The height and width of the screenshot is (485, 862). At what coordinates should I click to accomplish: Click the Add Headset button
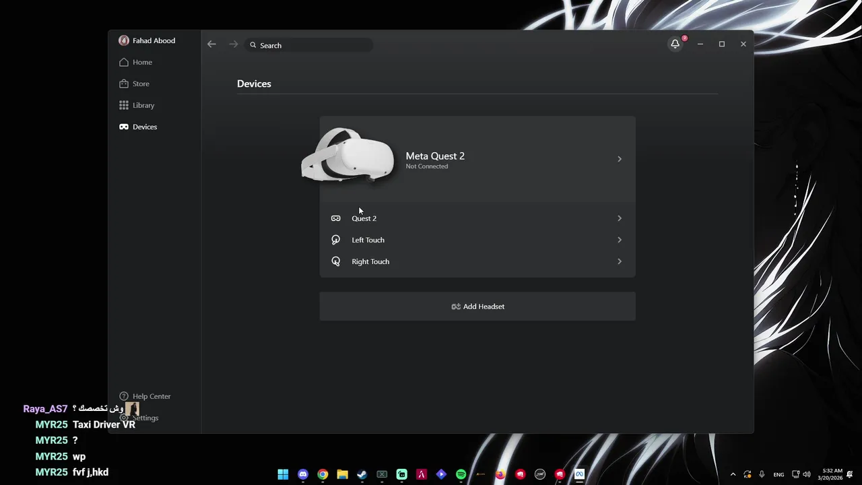pyautogui.click(x=477, y=306)
